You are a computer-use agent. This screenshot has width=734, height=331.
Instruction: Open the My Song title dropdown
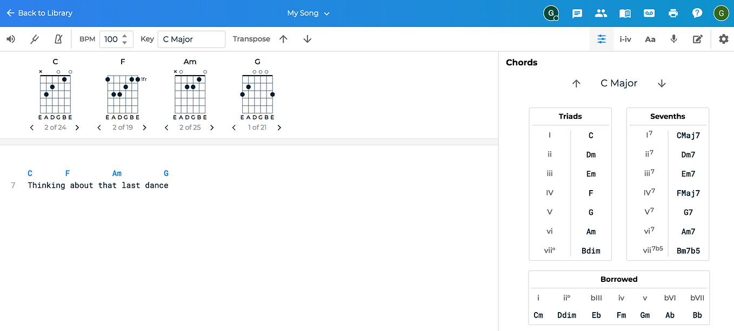click(x=308, y=13)
